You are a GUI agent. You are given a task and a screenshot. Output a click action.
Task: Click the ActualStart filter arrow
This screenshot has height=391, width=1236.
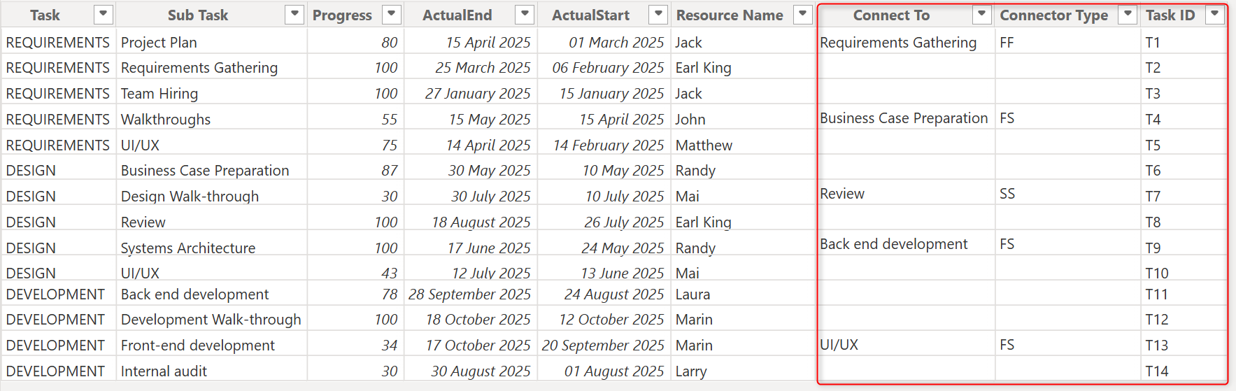click(x=658, y=14)
